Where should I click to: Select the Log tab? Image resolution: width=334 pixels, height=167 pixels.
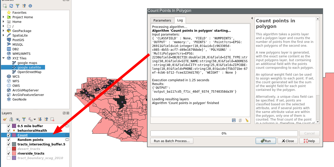pos(180,20)
